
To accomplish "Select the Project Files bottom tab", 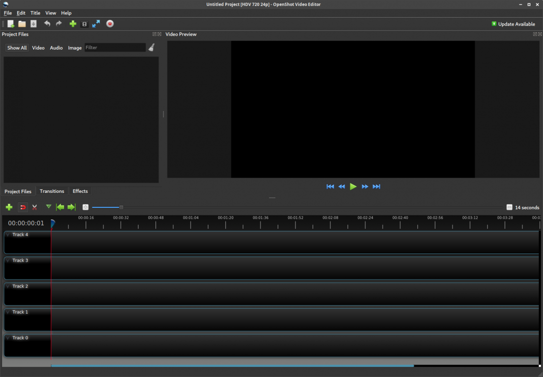I will [18, 191].
